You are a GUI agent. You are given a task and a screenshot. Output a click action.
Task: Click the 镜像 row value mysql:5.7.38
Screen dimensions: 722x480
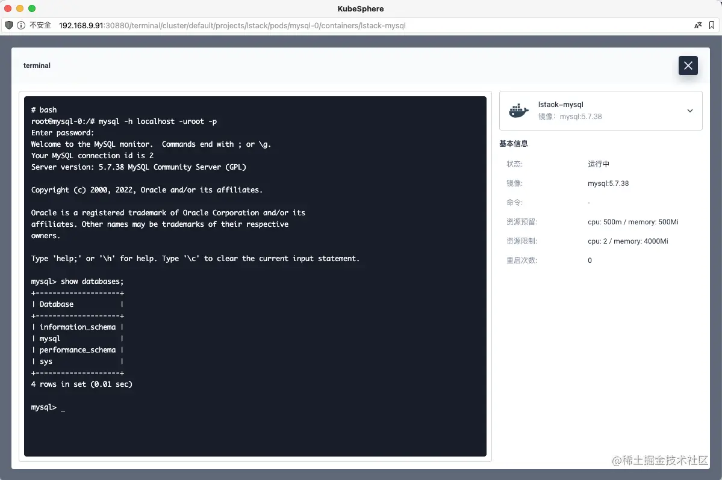tap(608, 183)
